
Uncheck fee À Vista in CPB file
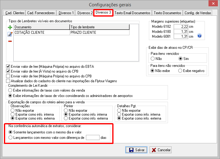pyautogui.click(x=8, y=71)
